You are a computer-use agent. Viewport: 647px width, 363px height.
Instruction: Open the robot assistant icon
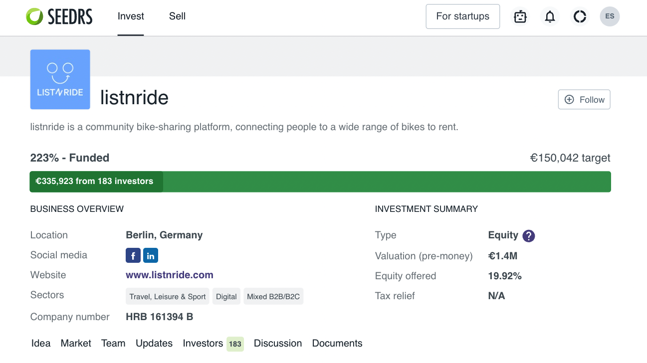coord(520,17)
